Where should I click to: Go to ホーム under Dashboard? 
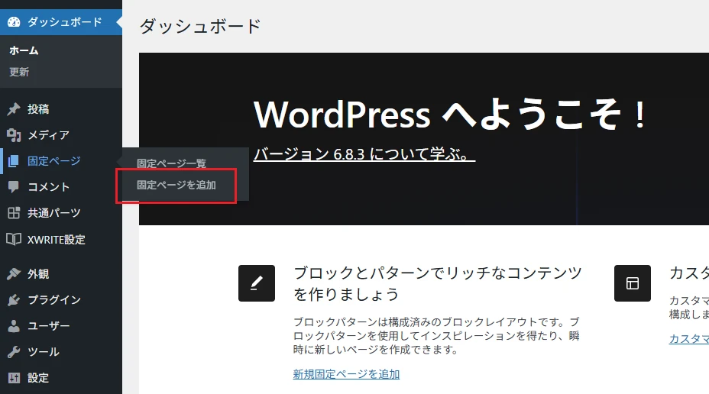24,50
